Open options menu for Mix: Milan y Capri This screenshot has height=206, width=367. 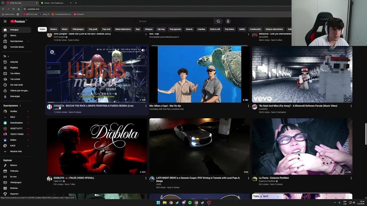[x=248, y=106]
